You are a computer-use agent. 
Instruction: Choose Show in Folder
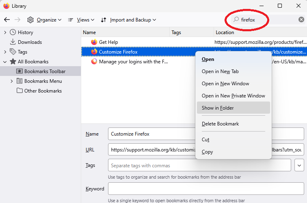[x=233, y=108]
